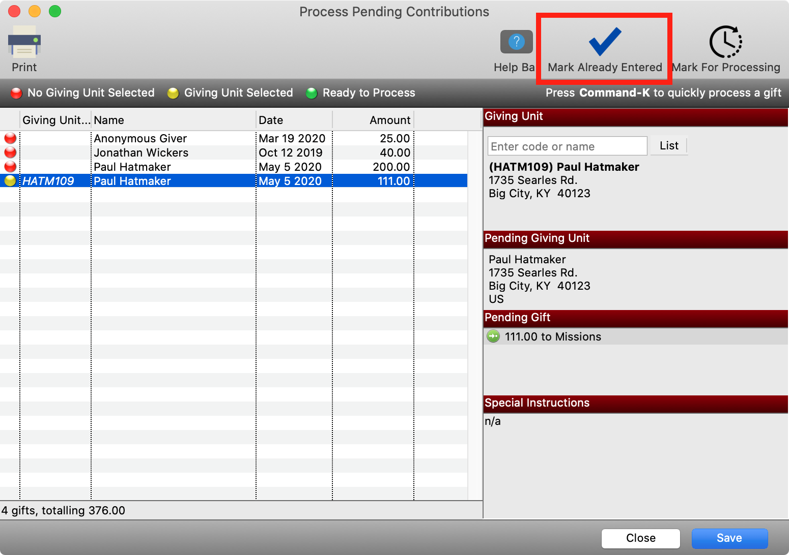This screenshot has height=555, width=789.
Task: Open Help with the question mark icon
Action: [516, 42]
